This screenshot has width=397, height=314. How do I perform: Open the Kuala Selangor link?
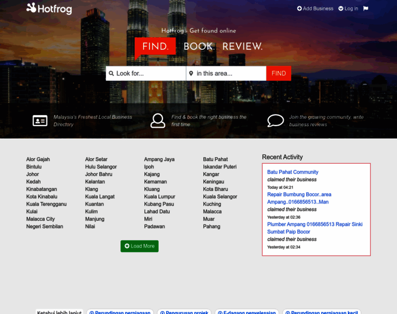[x=220, y=197]
